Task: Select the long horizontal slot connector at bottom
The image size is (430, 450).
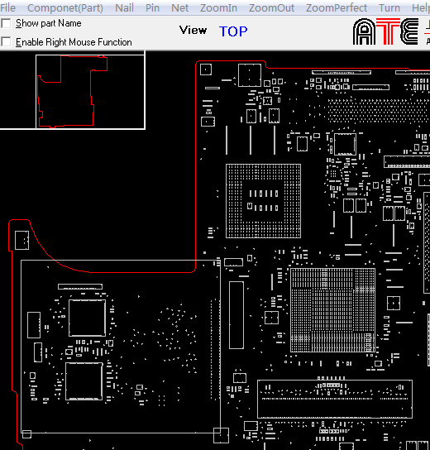Action: point(335,399)
